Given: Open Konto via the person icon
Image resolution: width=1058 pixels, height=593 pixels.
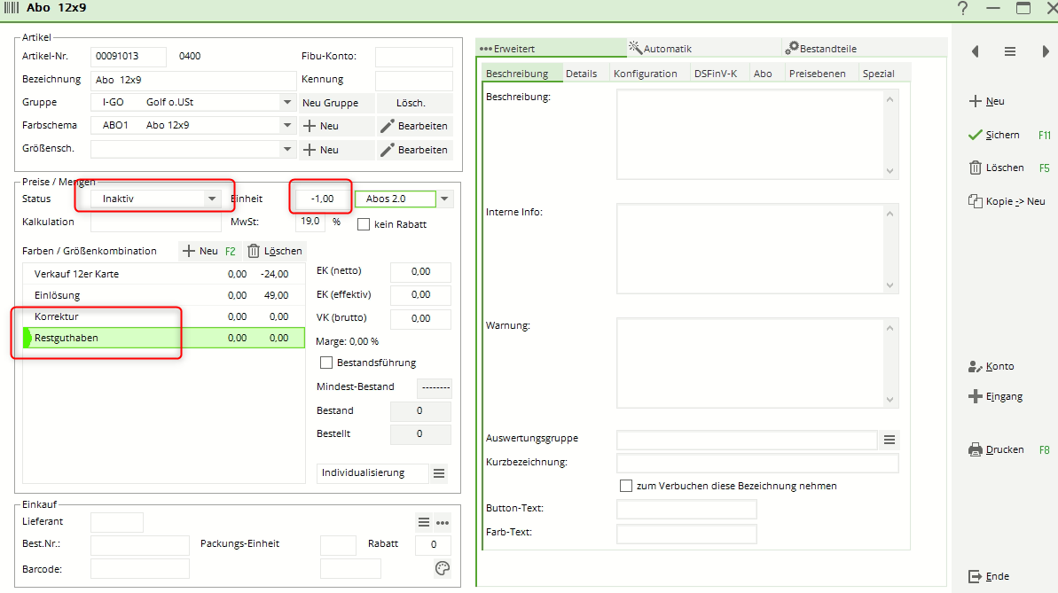Looking at the screenshot, I should coord(976,366).
